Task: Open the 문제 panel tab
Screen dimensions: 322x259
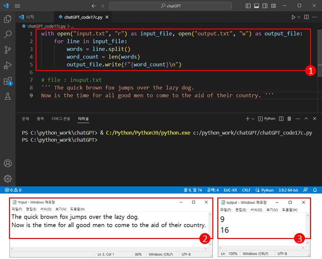Action: pyautogui.click(x=26, y=118)
